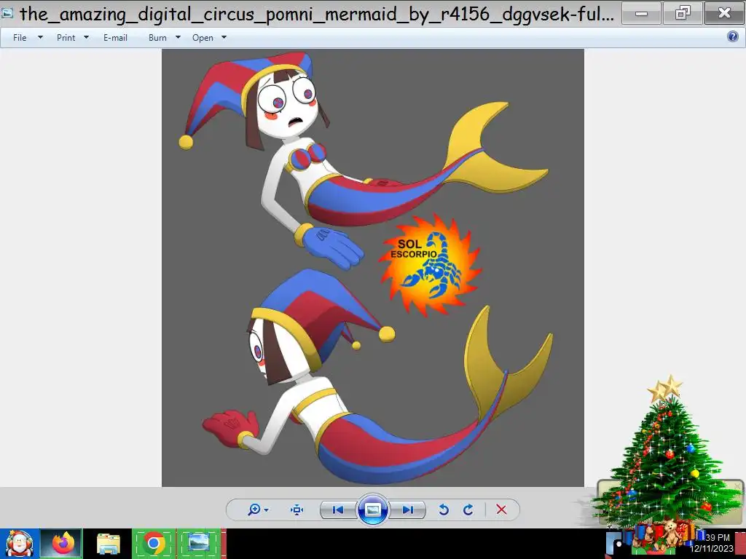This screenshot has width=746, height=559.
Task: Open the Santa Start button
Action: tap(19, 544)
